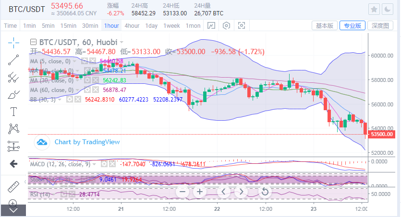
Task: Select the brush drawing tool
Action: 13,94
